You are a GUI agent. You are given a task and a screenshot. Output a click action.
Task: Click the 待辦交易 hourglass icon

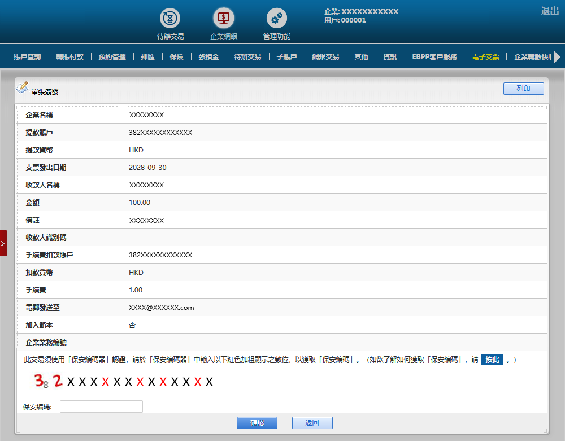170,19
